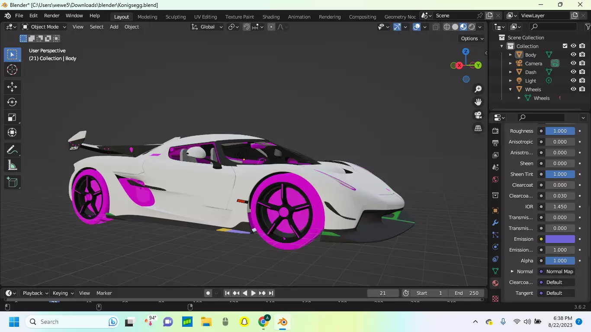Click the hand pan view icon
591x332 pixels.
(x=478, y=102)
